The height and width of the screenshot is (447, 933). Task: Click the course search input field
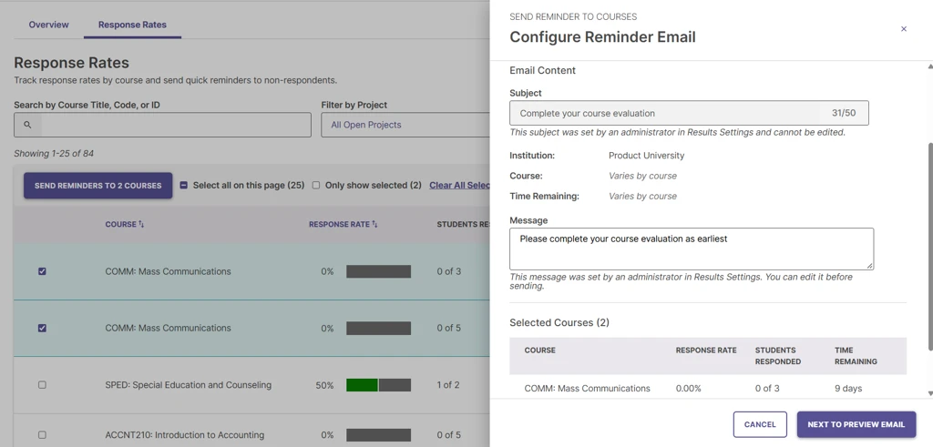pos(162,125)
